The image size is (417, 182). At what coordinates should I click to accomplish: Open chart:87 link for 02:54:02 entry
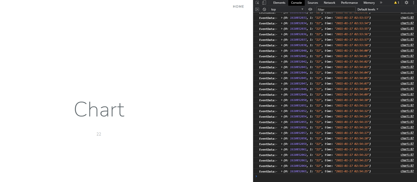point(407,62)
